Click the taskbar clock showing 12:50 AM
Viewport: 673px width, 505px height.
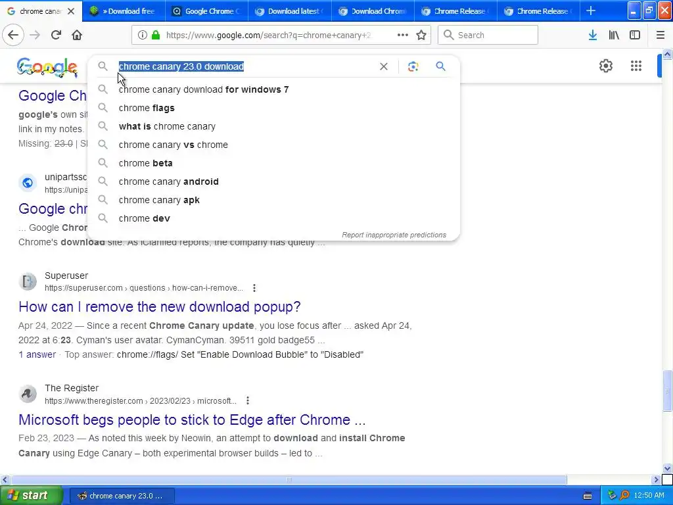(x=649, y=496)
